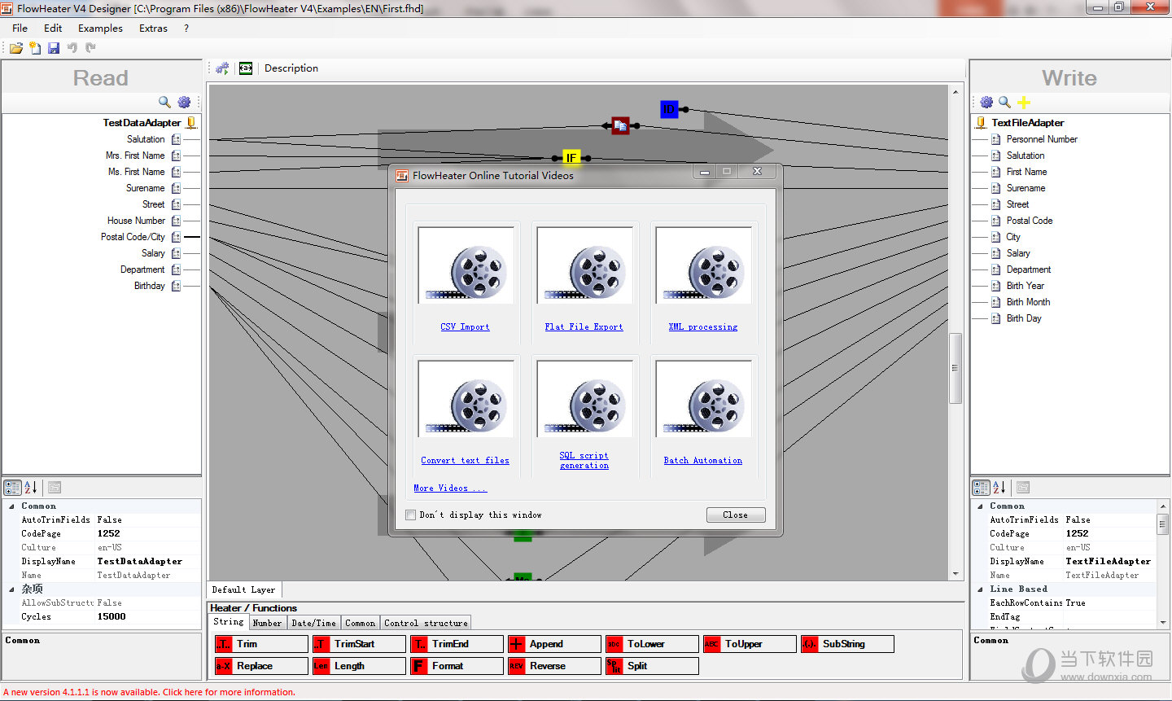Sort left properties alphabetically

tap(30, 488)
